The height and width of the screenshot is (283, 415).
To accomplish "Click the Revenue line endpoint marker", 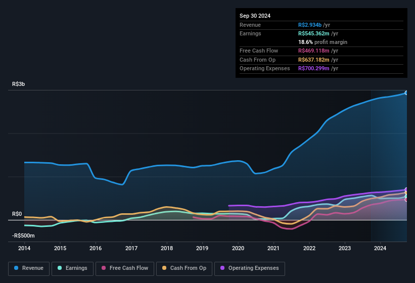I will tap(406, 93).
